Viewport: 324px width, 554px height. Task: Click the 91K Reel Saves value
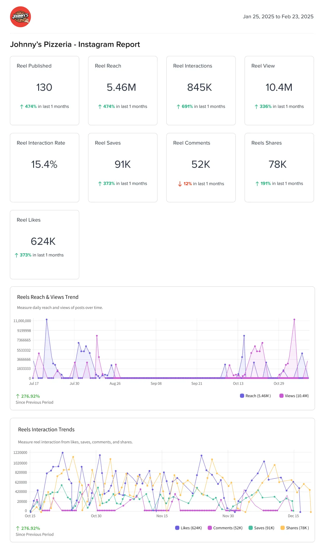pos(122,164)
